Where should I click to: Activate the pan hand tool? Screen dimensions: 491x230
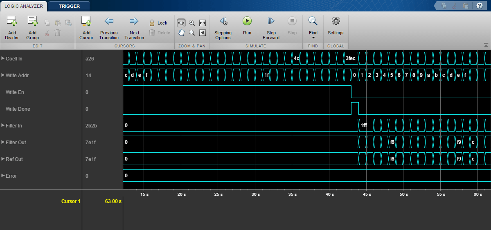(x=181, y=33)
